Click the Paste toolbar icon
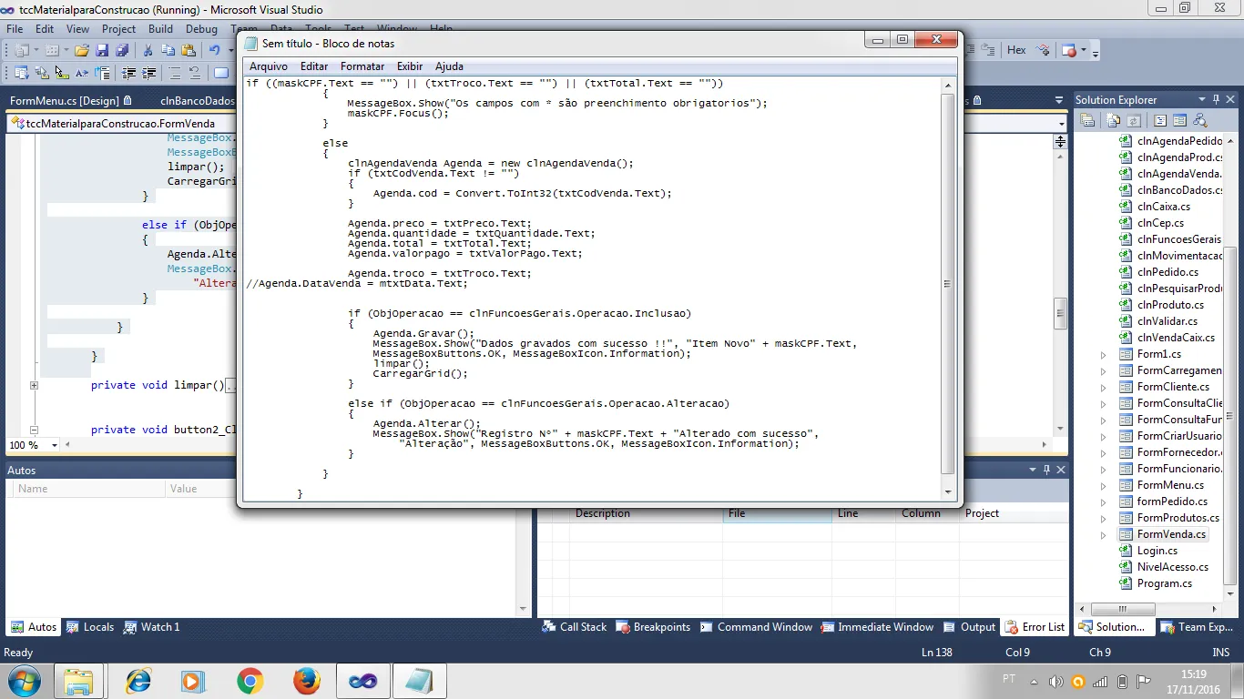The image size is (1244, 699). 188,51
